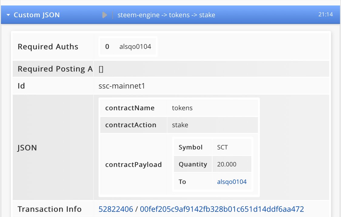
Task: Open the alsqo0104 account link in To row
Action: (232, 182)
